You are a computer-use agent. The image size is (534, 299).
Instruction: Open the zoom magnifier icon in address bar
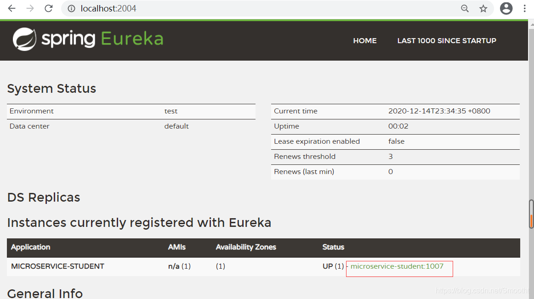pos(465,9)
